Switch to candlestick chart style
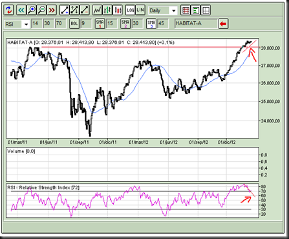289x239 pixels. 118,10
